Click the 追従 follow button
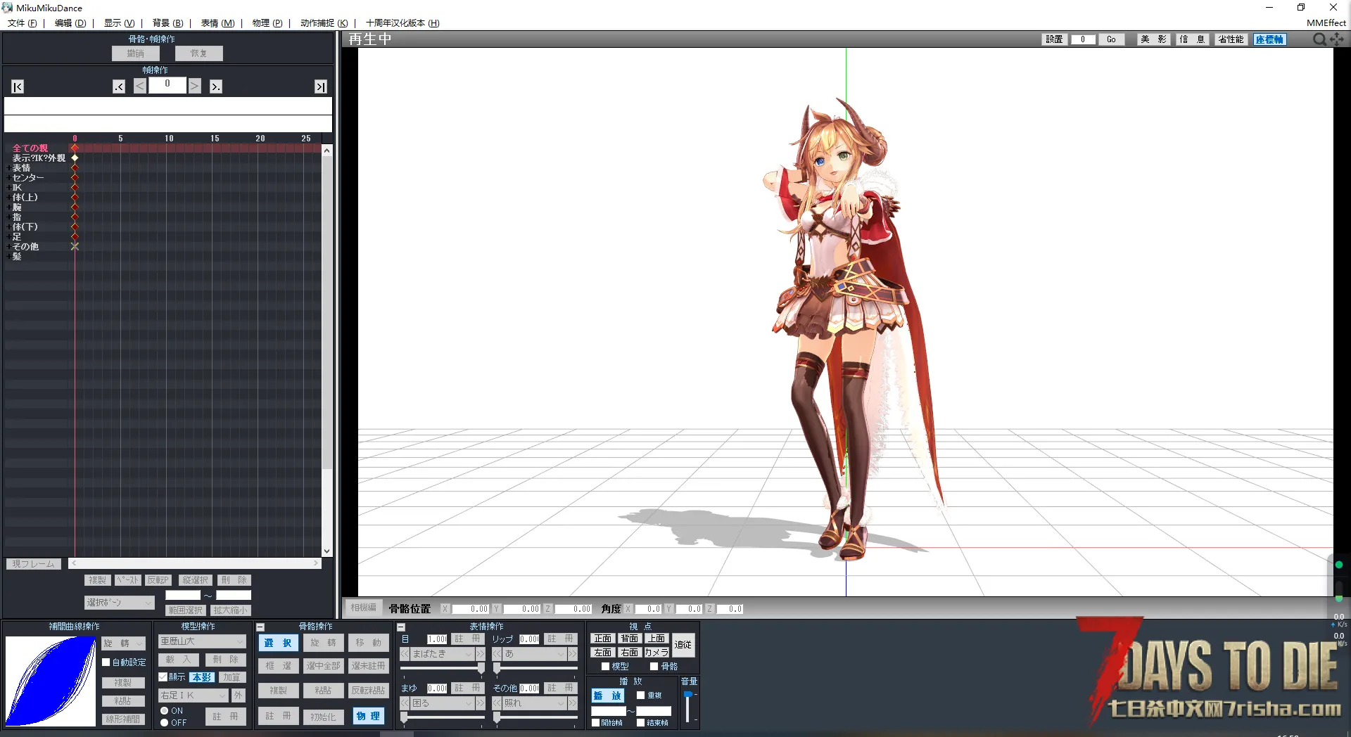Image resolution: width=1351 pixels, height=737 pixels. 683,645
